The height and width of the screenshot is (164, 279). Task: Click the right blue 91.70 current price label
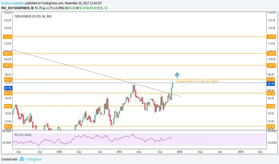271,84
